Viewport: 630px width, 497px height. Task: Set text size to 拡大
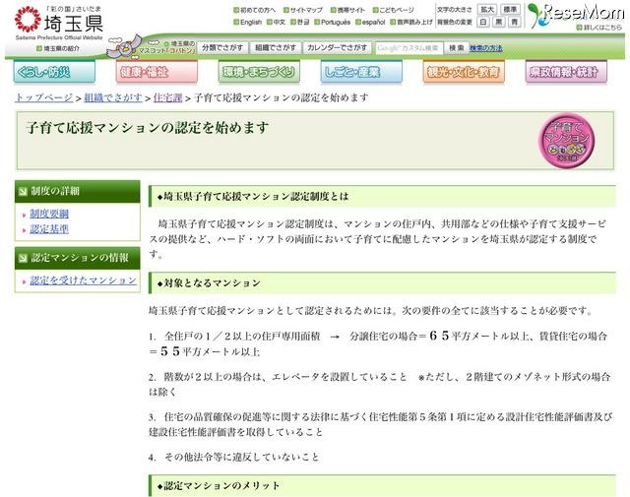pos(486,9)
